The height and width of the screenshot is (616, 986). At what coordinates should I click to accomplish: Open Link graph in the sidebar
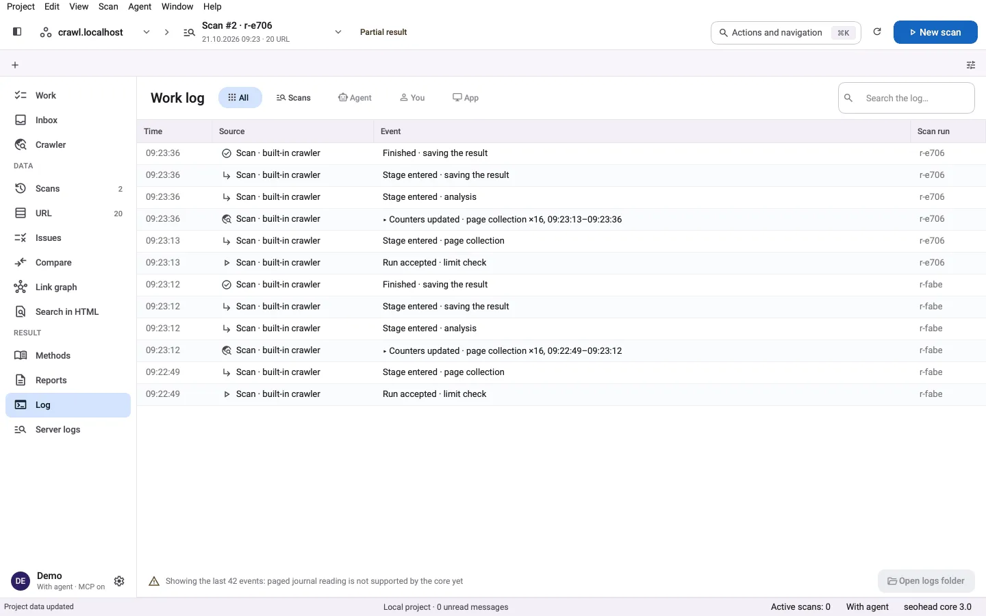point(68,287)
